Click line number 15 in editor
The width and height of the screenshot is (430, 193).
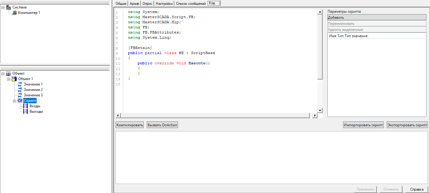118,84
